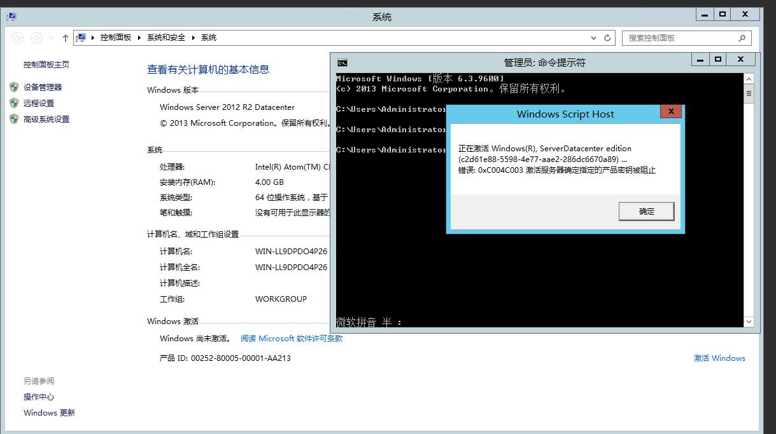The image size is (776, 434).
Task: Select 系统和安全 breadcrumb
Action: [x=166, y=37]
